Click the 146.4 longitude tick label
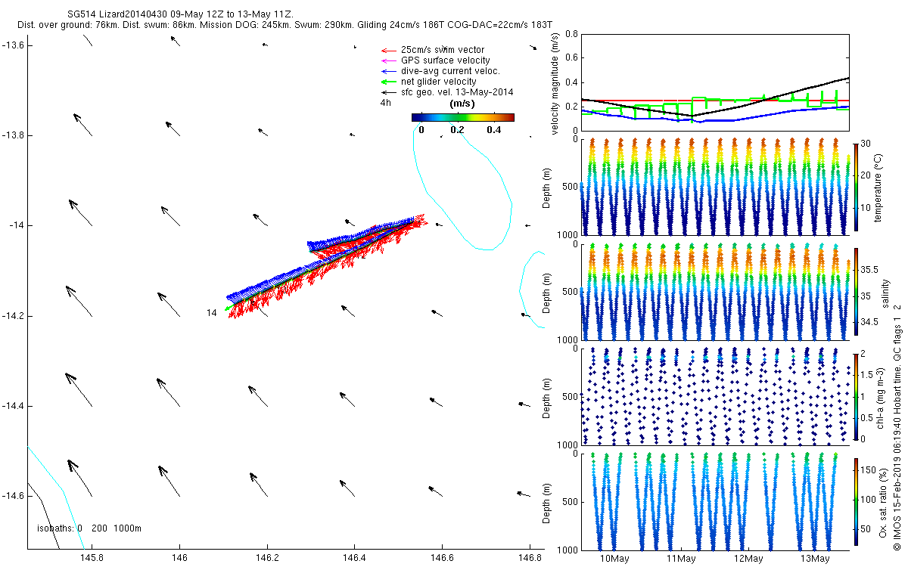The image size is (908, 567). pos(353,557)
